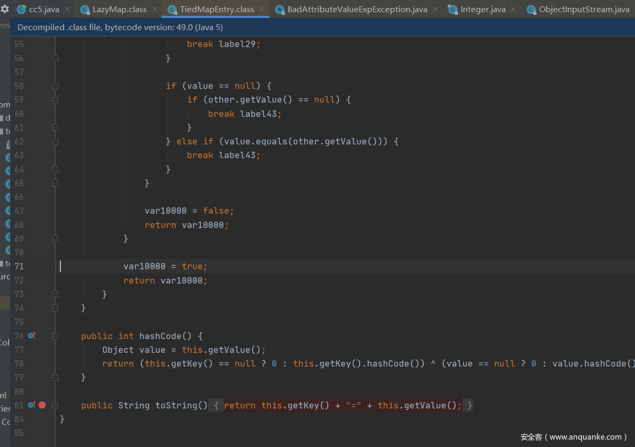Collapse the 'else if' block on line 62
Viewport: 635px width, 447px height.
[x=55, y=141]
